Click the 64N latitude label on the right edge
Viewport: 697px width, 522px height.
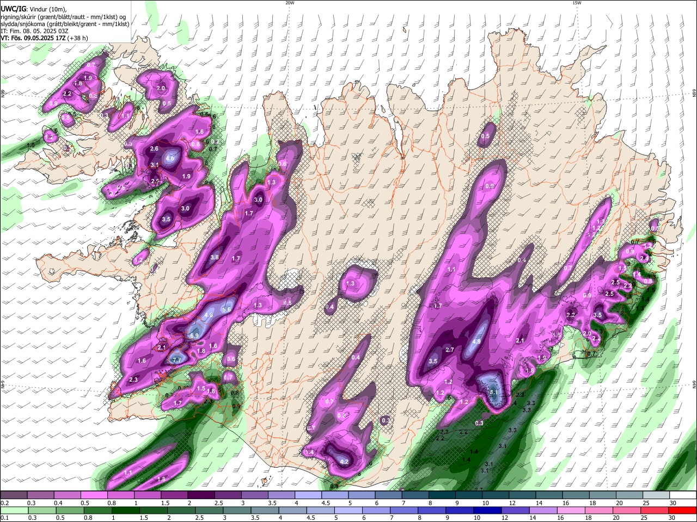coord(694,385)
